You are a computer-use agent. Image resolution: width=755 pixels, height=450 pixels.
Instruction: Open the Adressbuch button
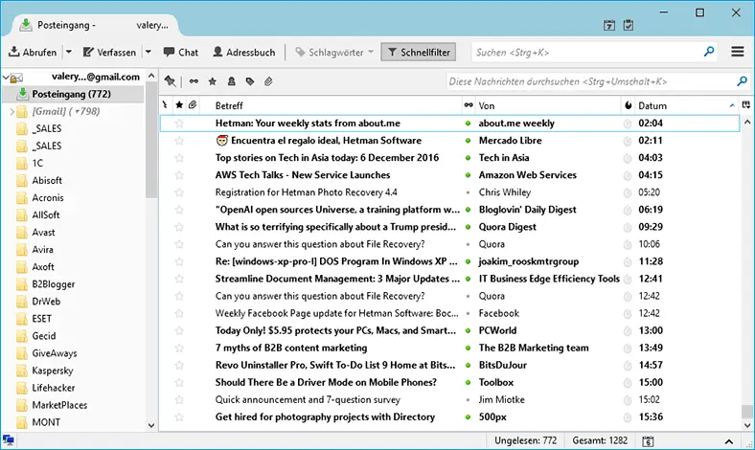[243, 52]
